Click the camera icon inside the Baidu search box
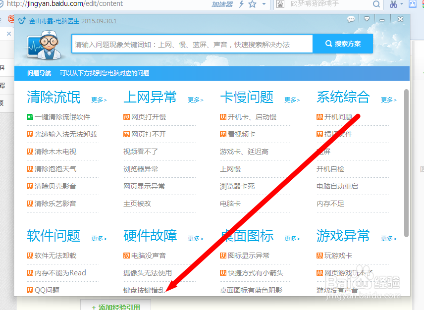Screen dimensions: 424x310 tap(280, 4)
